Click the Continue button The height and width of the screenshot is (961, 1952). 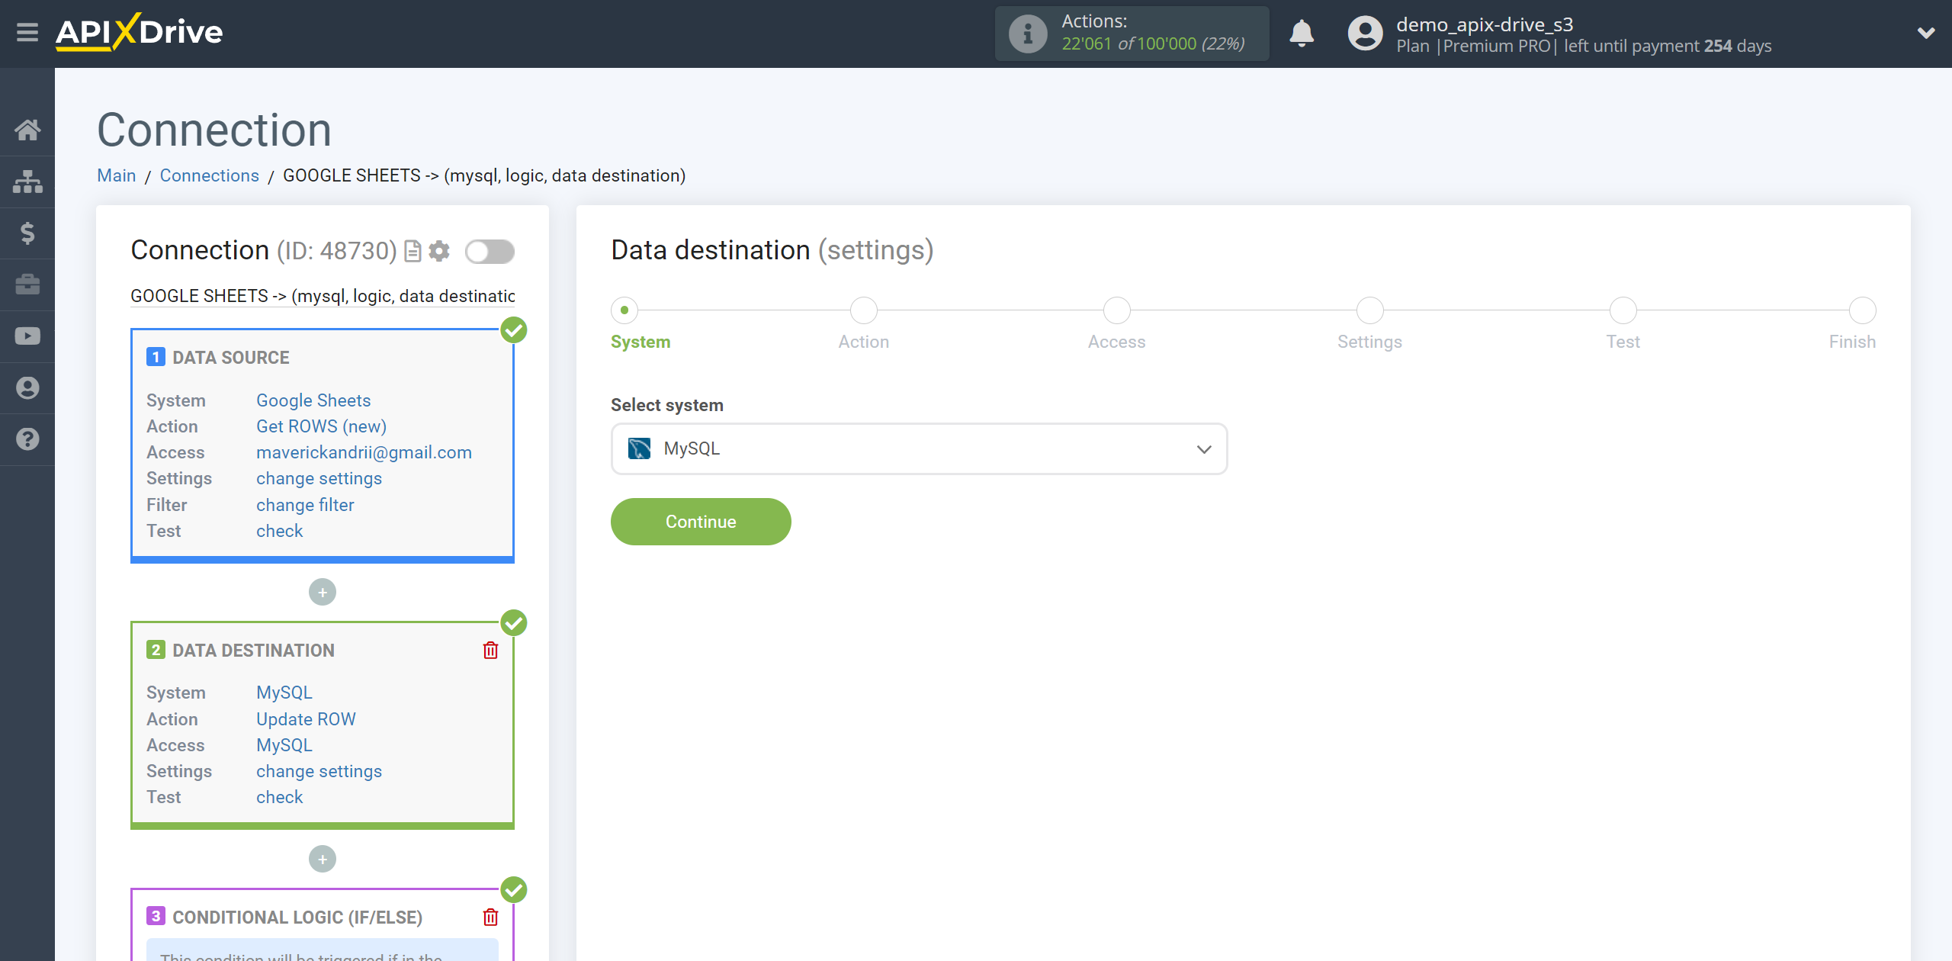coord(701,522)
